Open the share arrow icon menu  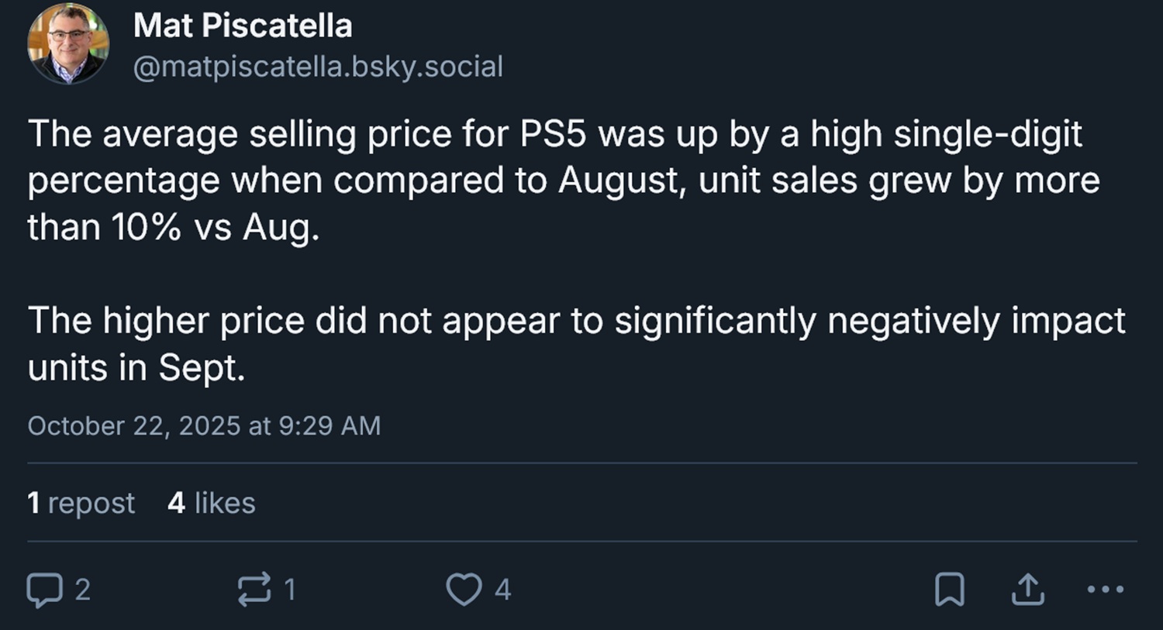[1028, 590]
